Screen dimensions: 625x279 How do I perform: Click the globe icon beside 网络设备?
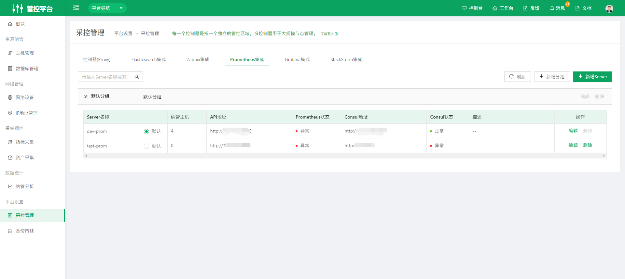pyautogui.click(x=10, y=97)
